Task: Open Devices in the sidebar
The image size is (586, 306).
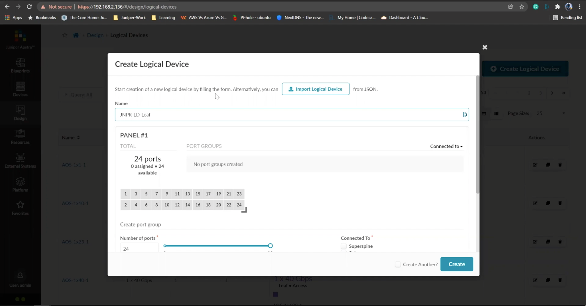Action: pos(20,89)
